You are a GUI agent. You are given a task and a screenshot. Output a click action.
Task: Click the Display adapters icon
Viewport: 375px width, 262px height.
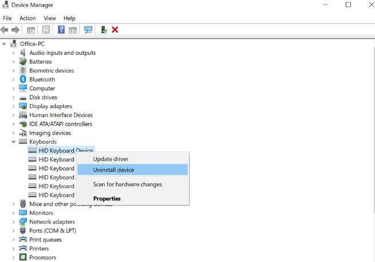click(x=23, y=106)
